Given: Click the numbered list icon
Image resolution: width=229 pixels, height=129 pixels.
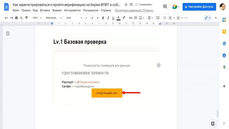Looking at the screenshot, I should (x=178, y=18).
